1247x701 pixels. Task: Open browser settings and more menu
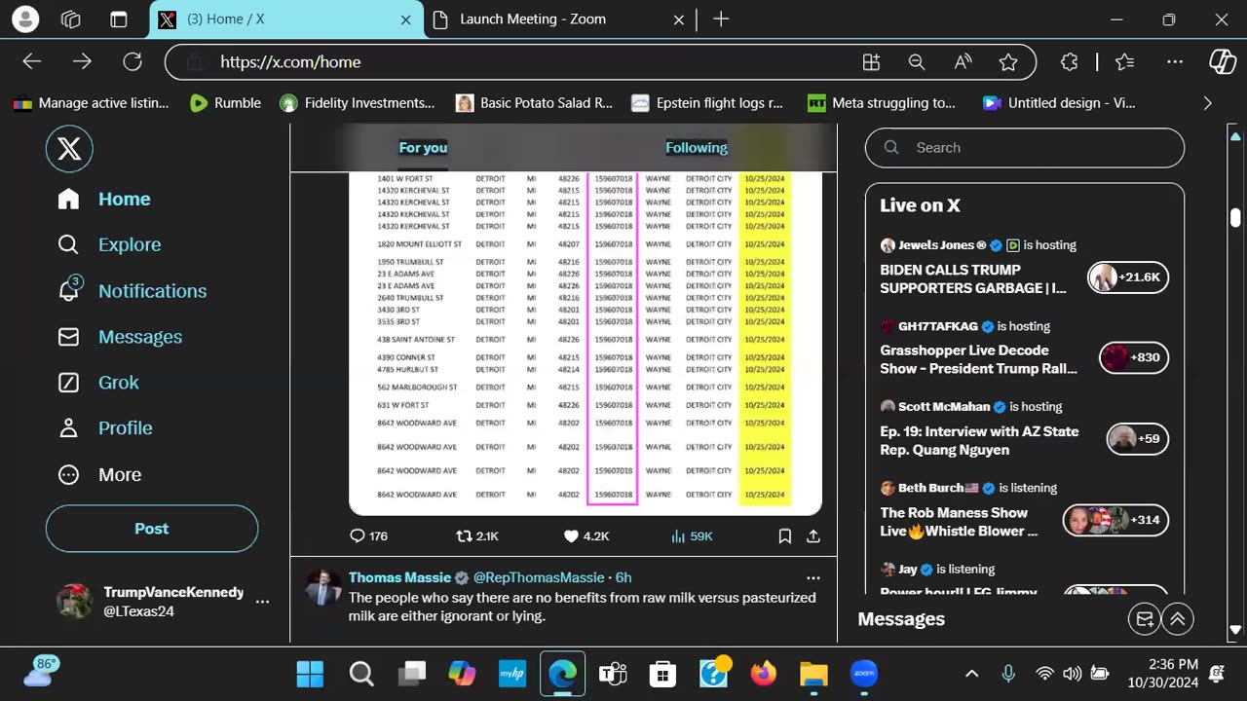pos(1175,62)
